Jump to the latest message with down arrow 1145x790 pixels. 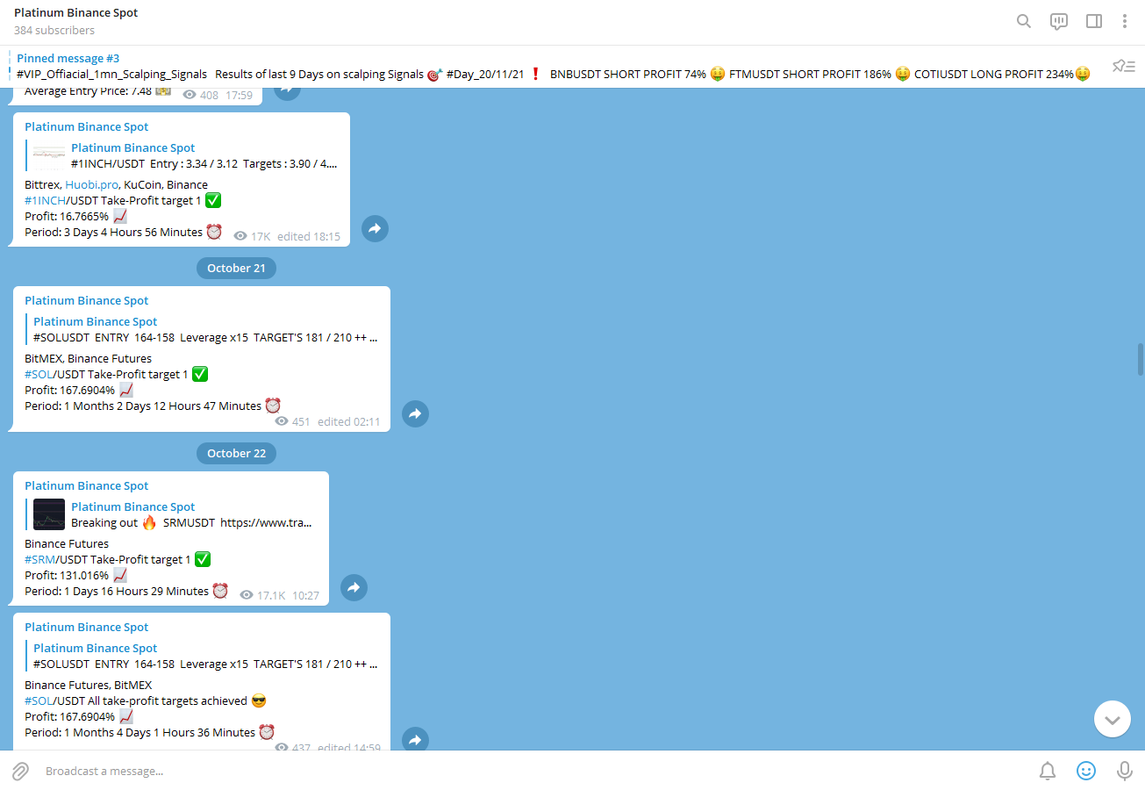(x=1113, y=719)
